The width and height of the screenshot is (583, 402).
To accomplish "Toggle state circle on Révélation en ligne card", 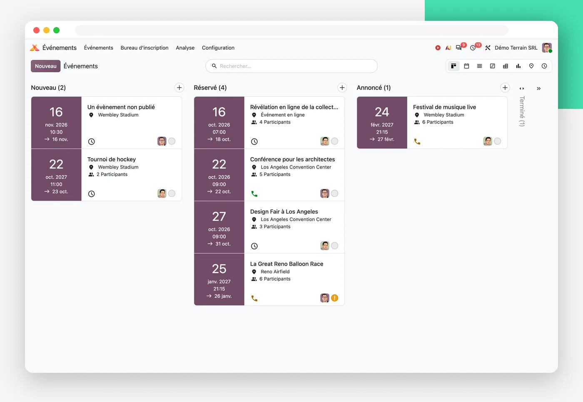I will click(334, 141).
